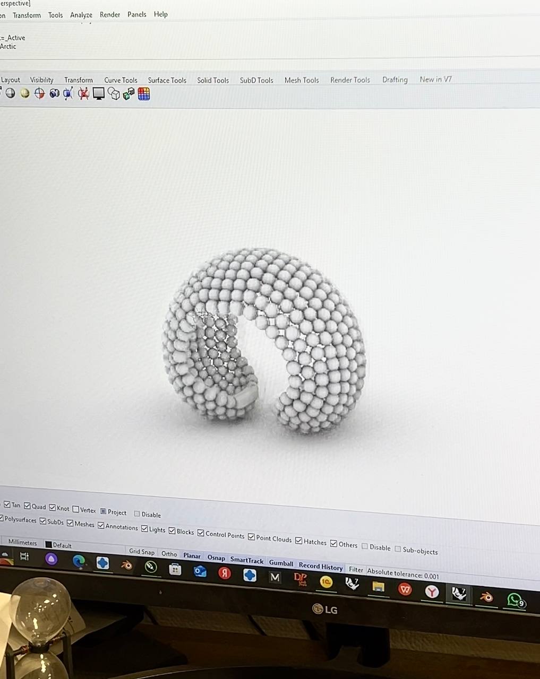Select Rendered display mode golden sphere icon
540x679 pixels.
[x=25, y=93]
